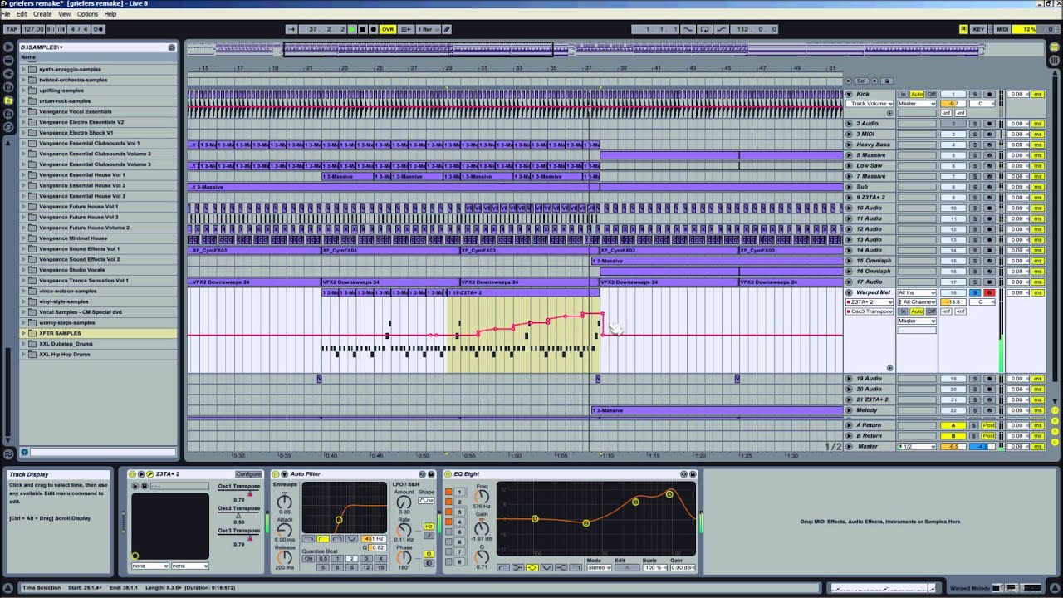
Task: Click the 127.00 tempo field
Action: [x=34, y=29]
